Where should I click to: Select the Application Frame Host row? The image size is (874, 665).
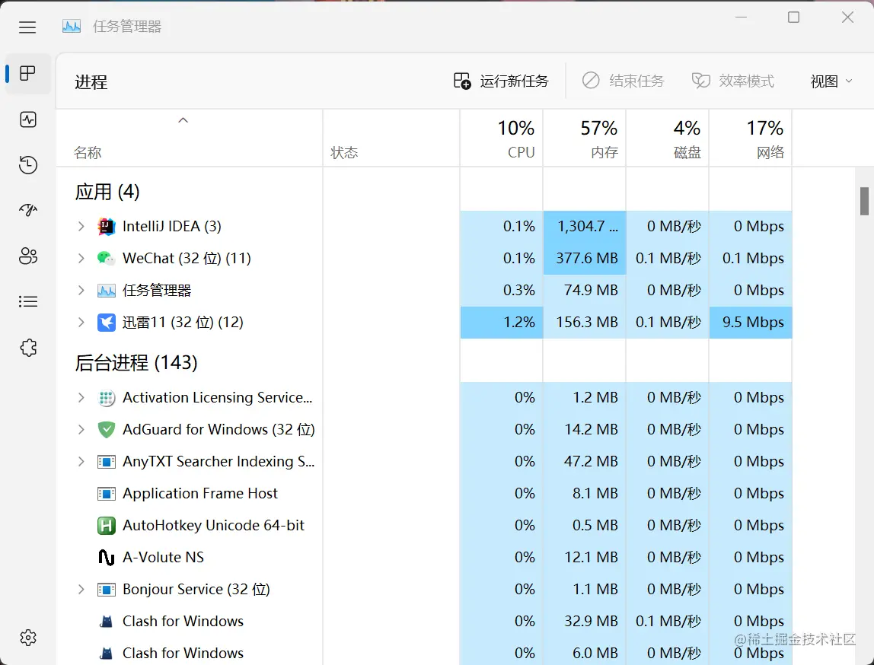pyautogui.click(x=424, y=494)
